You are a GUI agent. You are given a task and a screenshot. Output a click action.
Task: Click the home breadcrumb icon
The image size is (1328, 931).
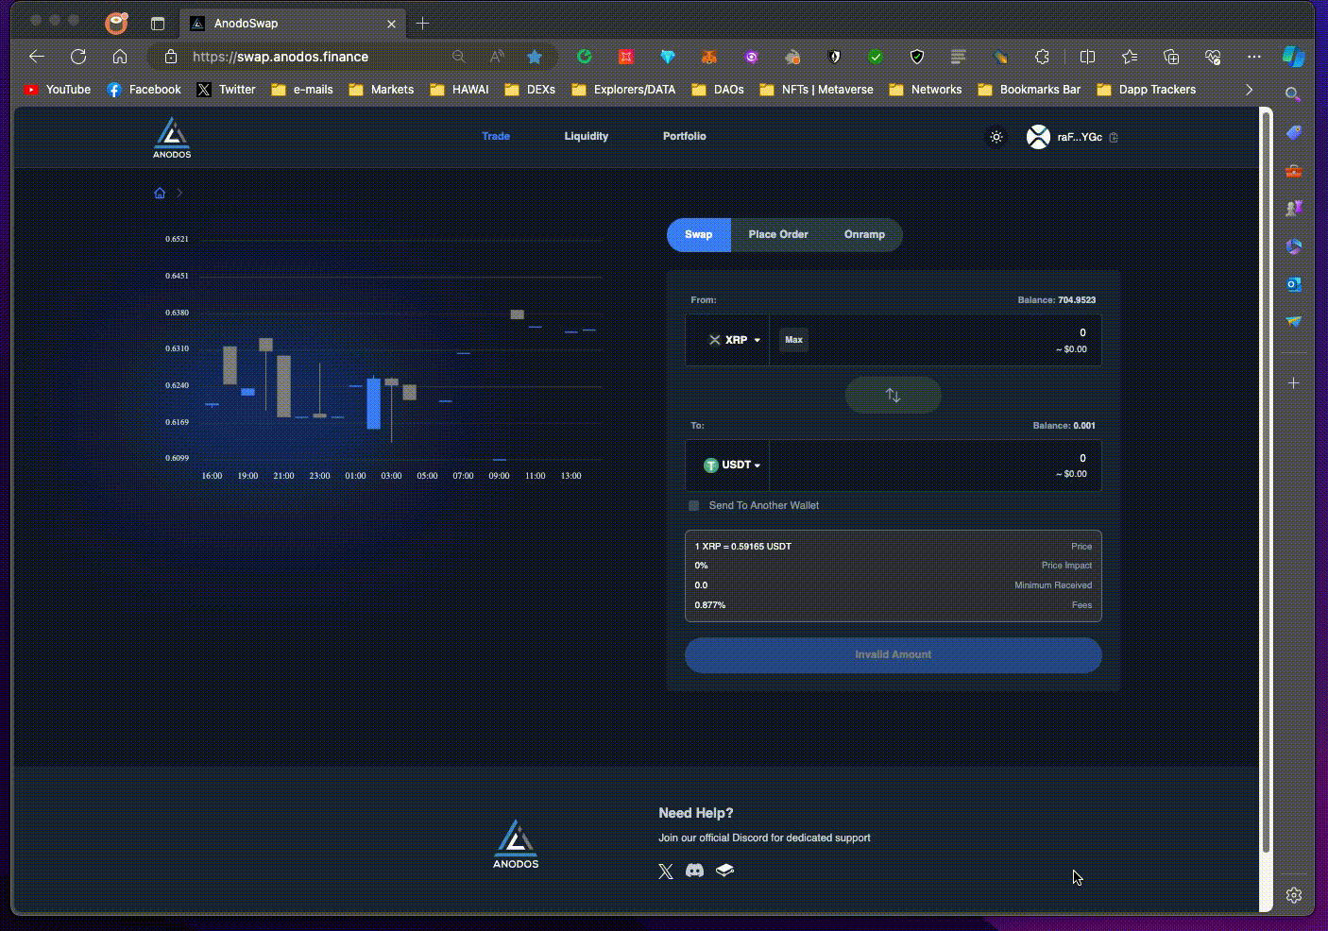coord(160,194)
